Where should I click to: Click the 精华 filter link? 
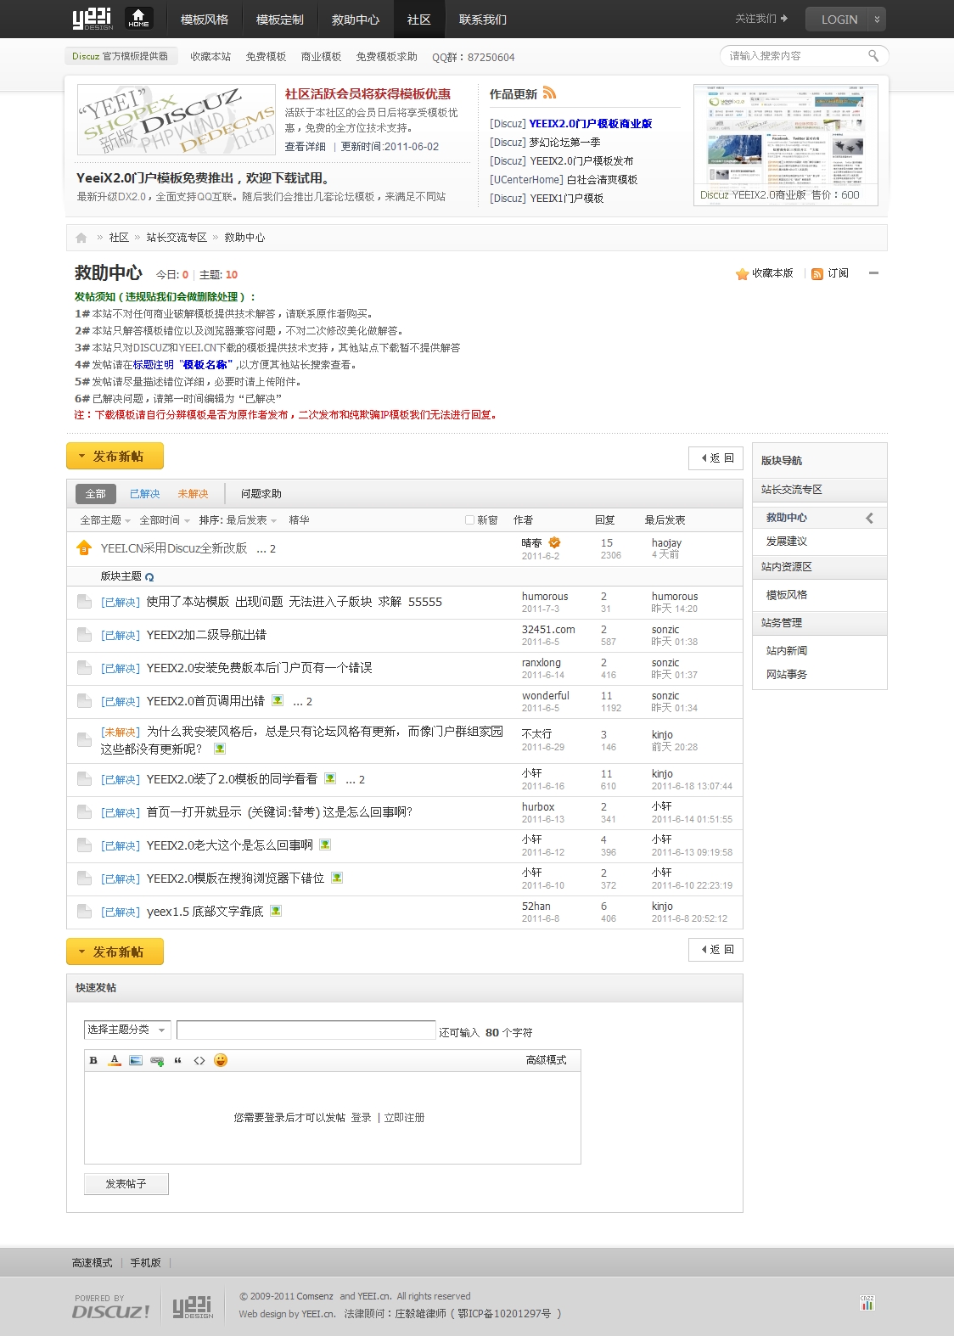point(299,520)
